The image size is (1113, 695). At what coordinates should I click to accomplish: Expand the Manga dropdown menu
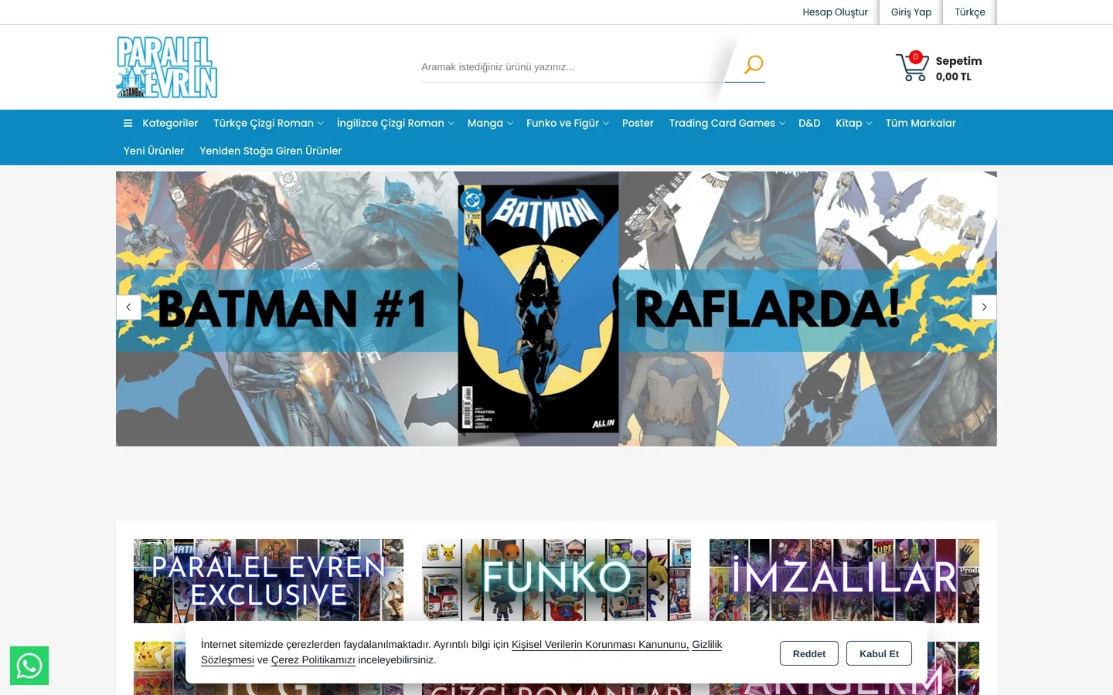(490, 124)
